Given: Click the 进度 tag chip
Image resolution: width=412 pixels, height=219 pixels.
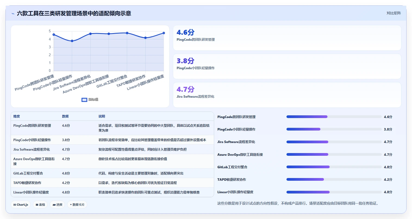Looking at the screenshot, I should click(x=58, y=205).
